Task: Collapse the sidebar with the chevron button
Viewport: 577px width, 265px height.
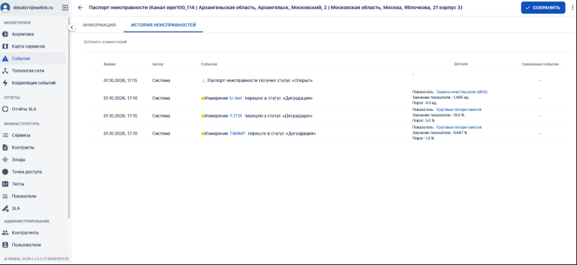Action: click(71, 27)
